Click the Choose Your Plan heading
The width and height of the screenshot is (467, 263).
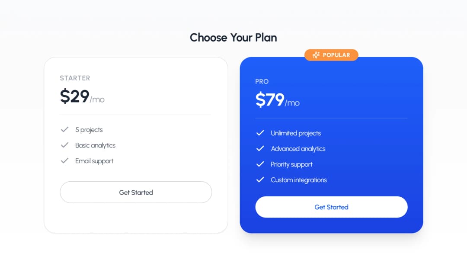233,38
